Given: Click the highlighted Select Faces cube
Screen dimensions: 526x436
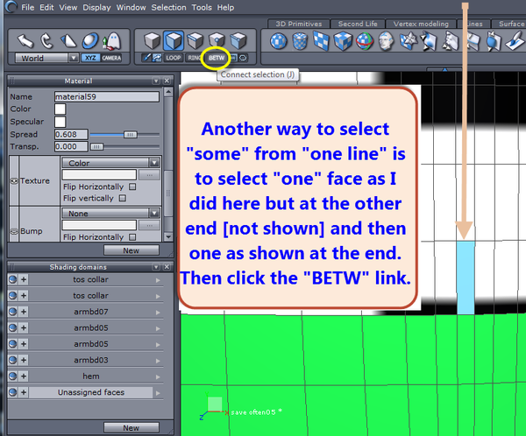Looking at the screenshot, I should (174, 40).
